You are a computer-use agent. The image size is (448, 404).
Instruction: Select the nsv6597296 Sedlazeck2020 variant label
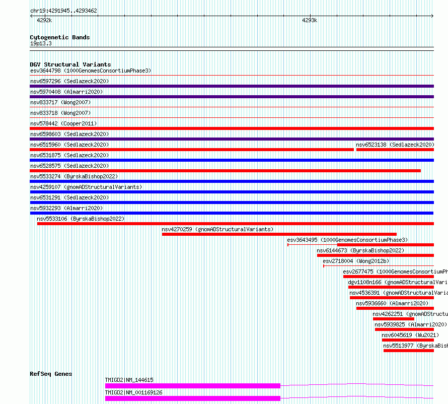pyautogui.click(x=69, y=81)
